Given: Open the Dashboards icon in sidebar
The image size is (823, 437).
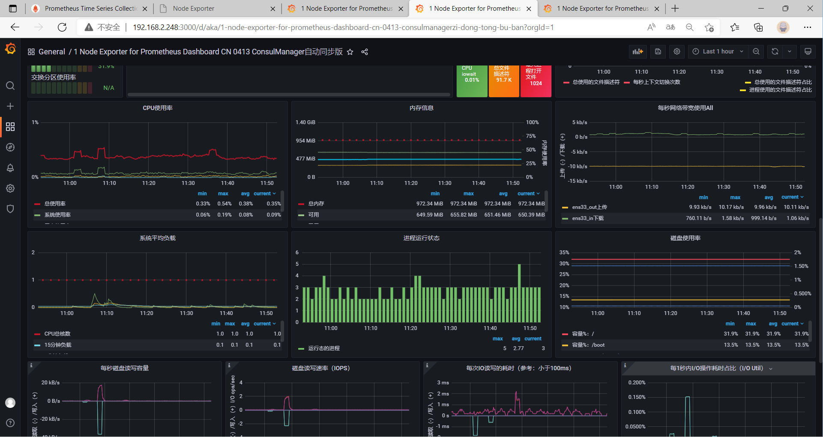Looking at the screenshot, I should 10,127.
